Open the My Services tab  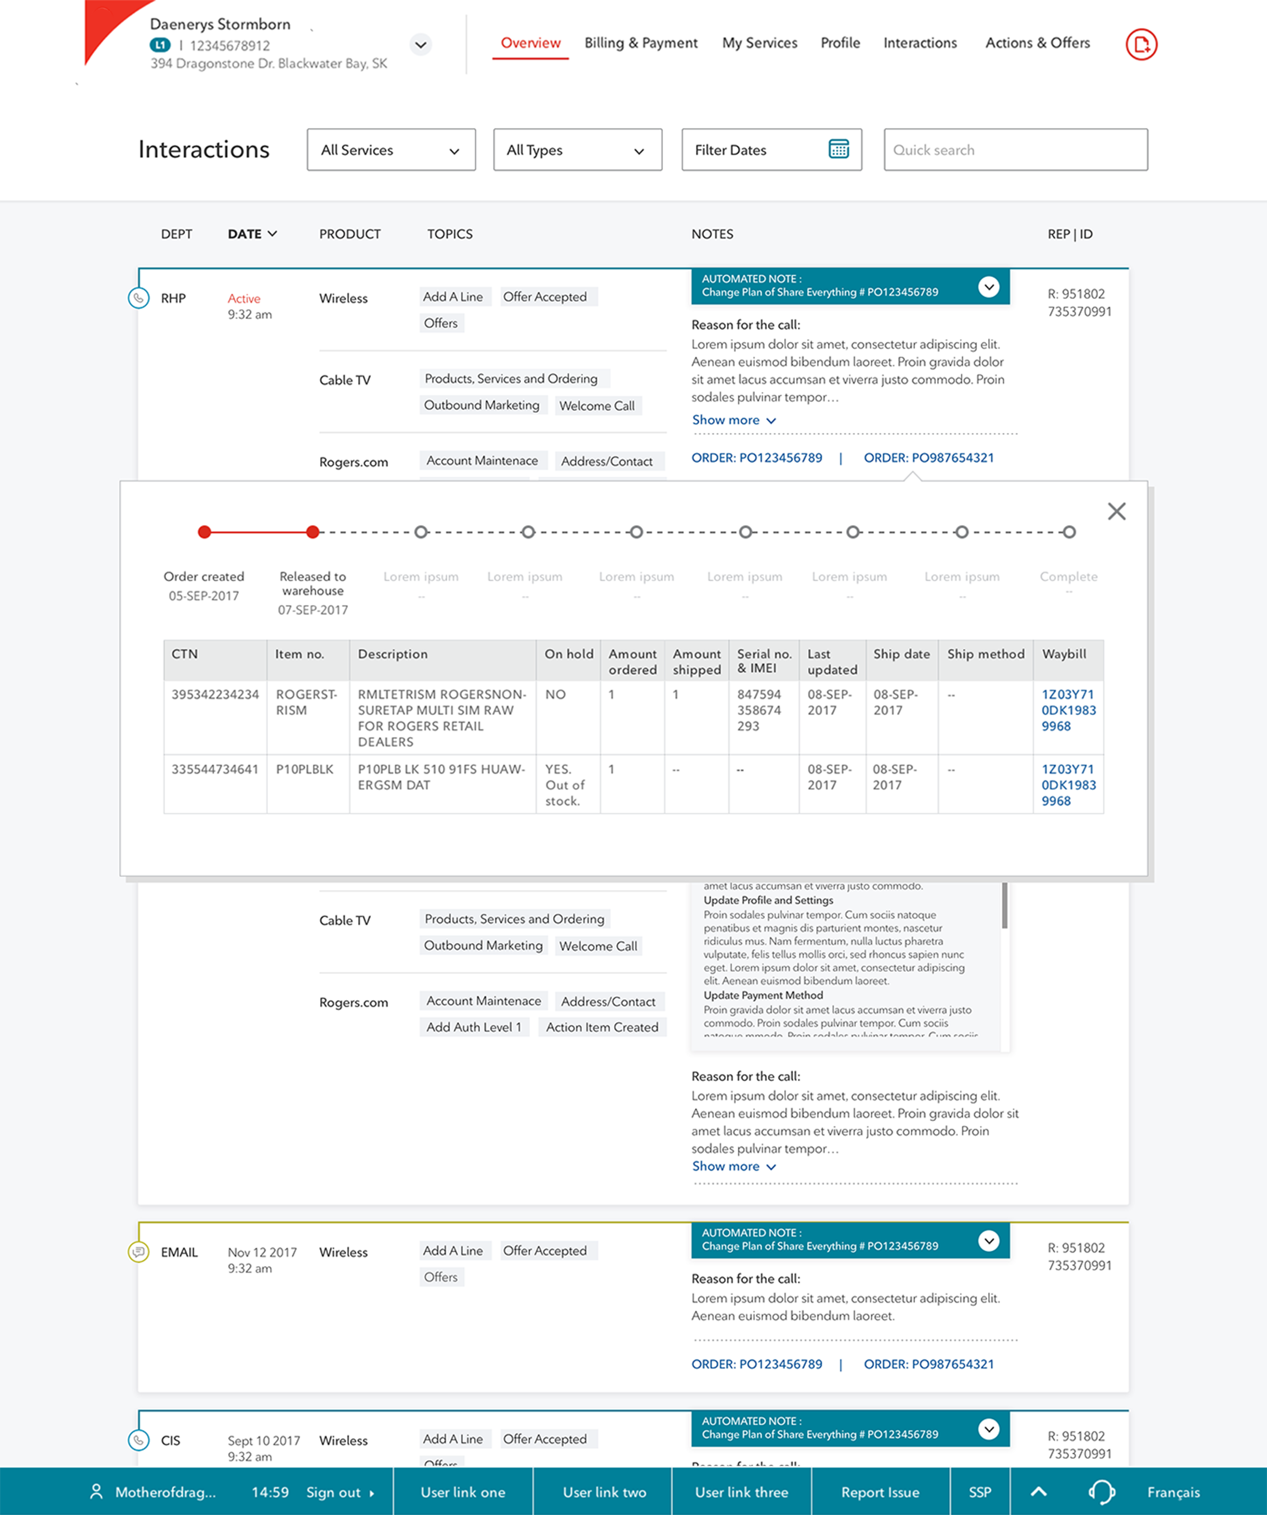tap(759, 43)
